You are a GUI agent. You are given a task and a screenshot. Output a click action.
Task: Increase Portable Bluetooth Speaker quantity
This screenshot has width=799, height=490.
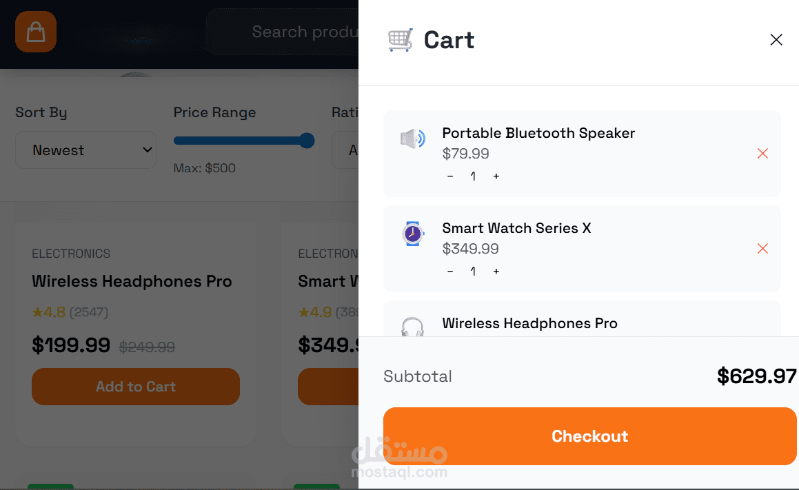tap(496, 176)
